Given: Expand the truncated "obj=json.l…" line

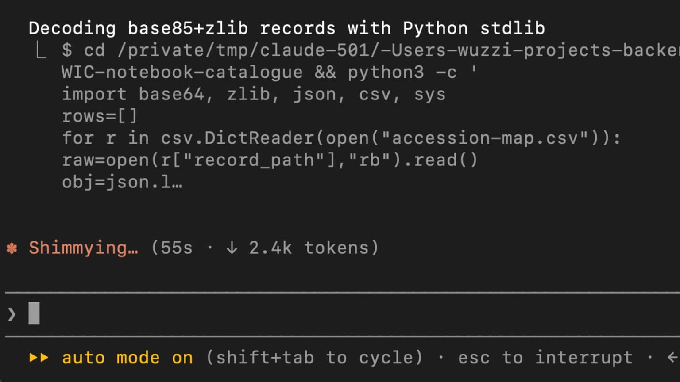Looking at the screenshot, I should click(x=122, y=182).
